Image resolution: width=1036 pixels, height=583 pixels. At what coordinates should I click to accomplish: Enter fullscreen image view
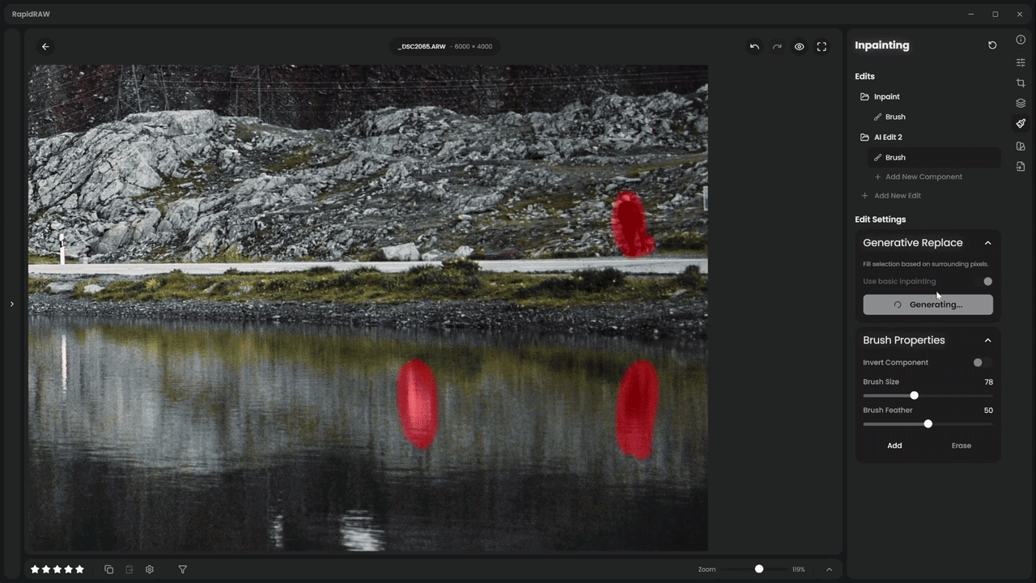click(x=822, y=47)
